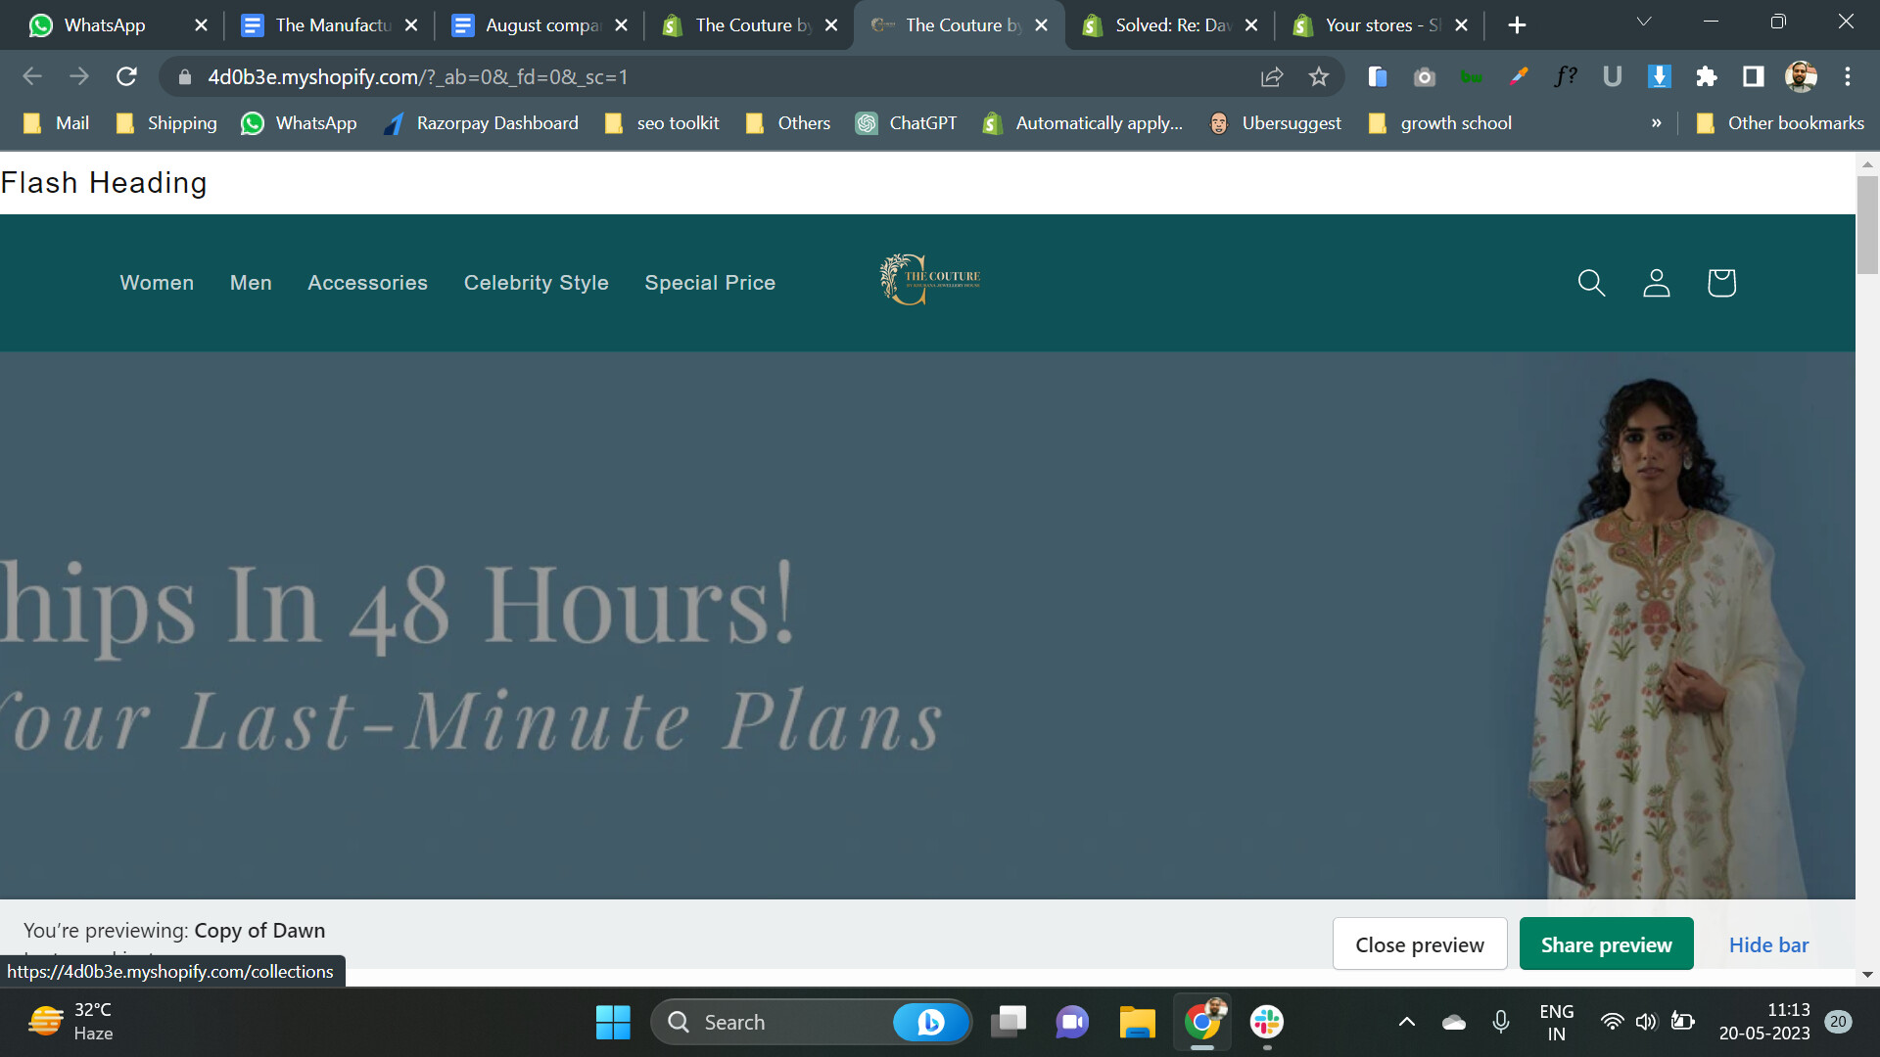The width and height of the screenshot is (1880, 1057).
Task: Open File Explorer from taskbar
Action: pos(1137,1022)
